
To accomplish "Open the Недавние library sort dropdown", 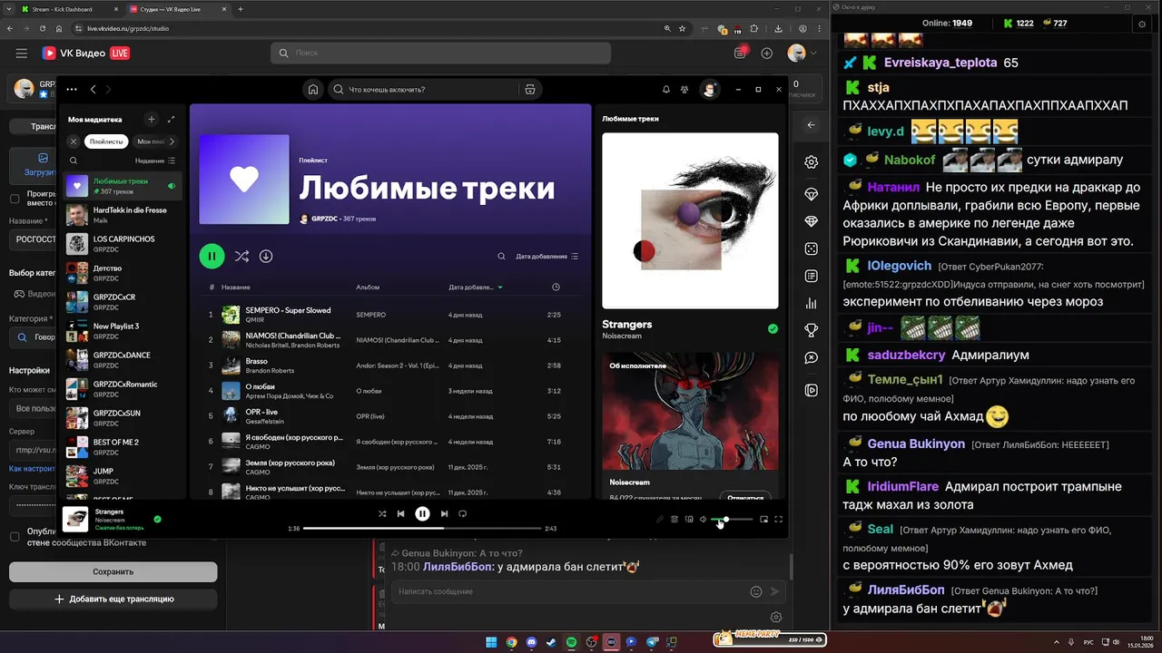I will pos(155,161).
